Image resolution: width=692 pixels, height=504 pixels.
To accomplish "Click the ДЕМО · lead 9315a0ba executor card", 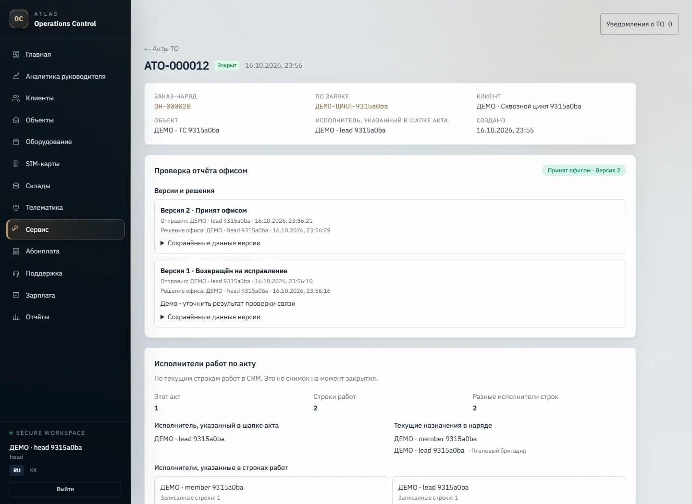I will point(509,490).
